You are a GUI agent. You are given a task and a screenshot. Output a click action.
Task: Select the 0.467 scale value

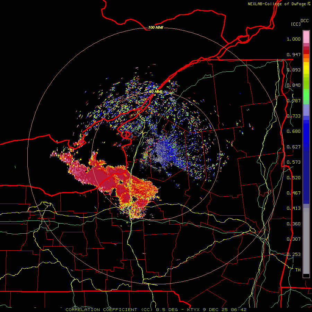[x=294, y=193]
